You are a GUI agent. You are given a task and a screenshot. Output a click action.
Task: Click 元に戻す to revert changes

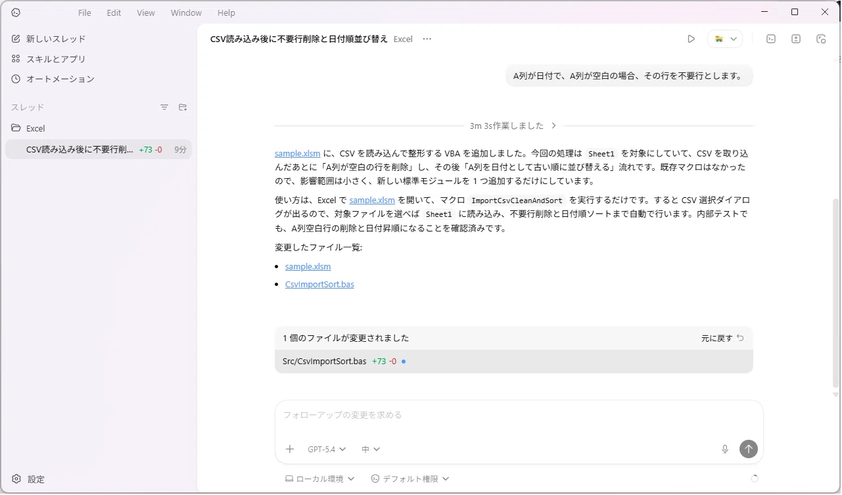point(722,338)
